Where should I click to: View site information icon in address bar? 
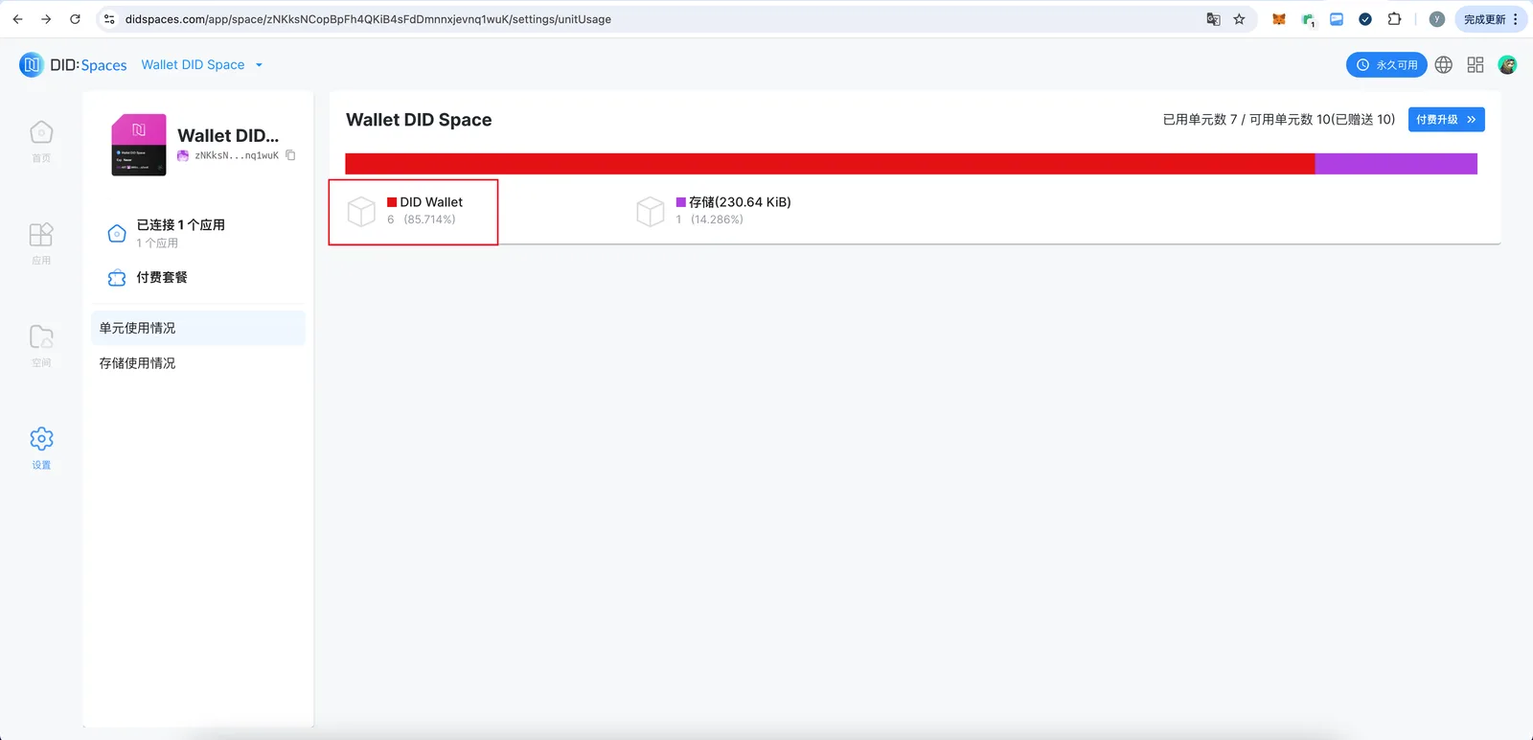tap(109, 19)
